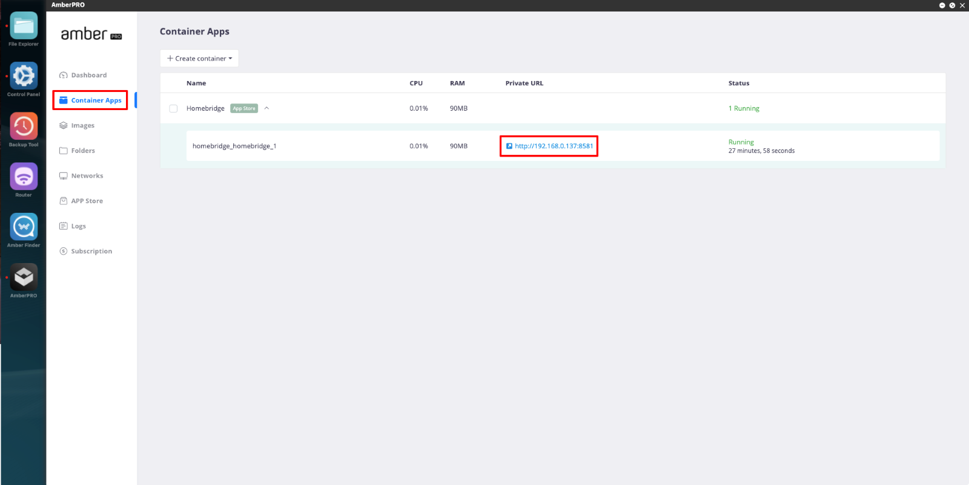Viewport: 969px width, 485px height.
Task: Click the Private URL column header
Action: [524, 83]
